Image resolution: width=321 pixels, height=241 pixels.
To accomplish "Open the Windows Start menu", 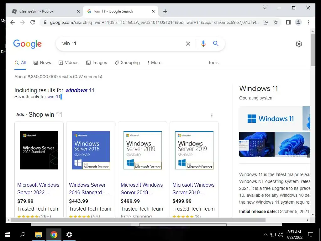I will 8,235.
